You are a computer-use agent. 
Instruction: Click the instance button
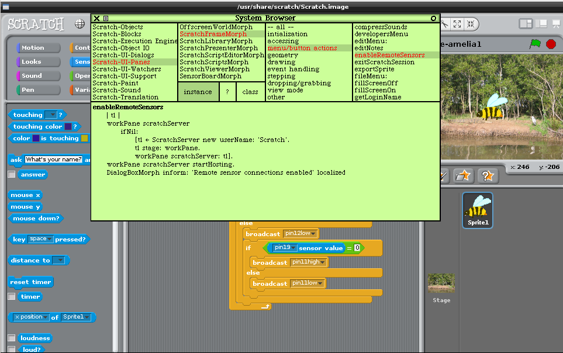click(198, 92)
